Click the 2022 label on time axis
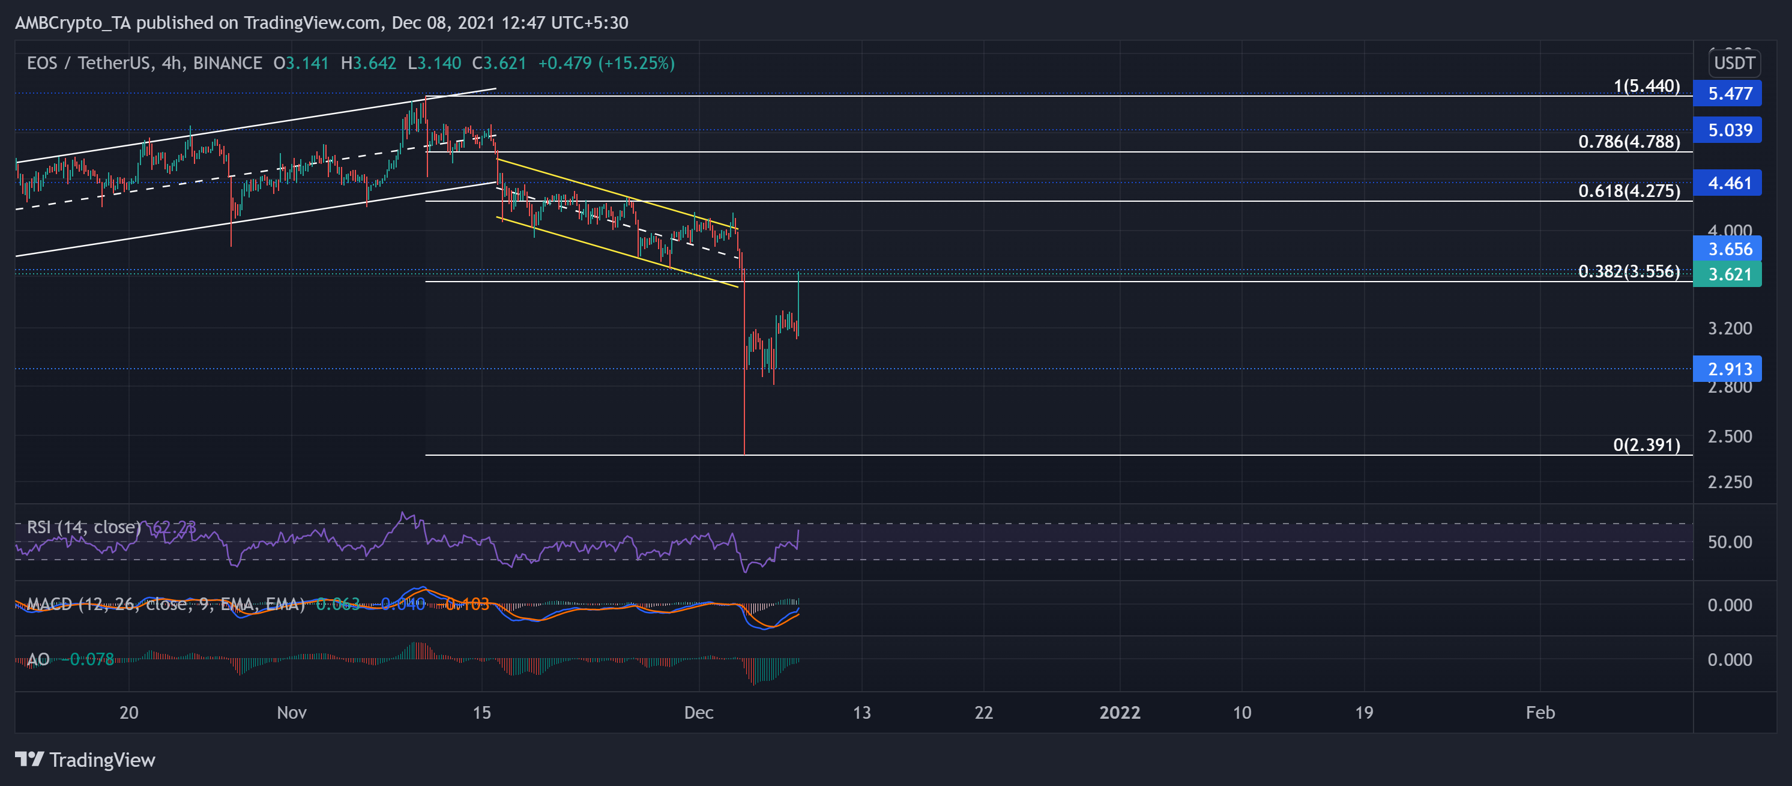Screen dimensions: 1792x786 pos(1120,712)
